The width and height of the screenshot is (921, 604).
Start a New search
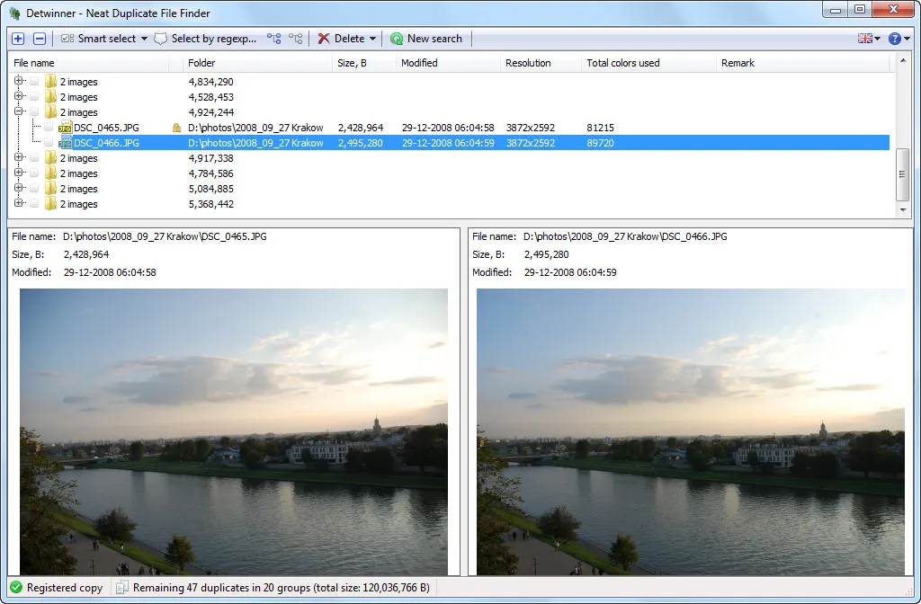pos(427,39)
